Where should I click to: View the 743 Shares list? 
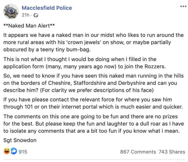click(172, 152)
